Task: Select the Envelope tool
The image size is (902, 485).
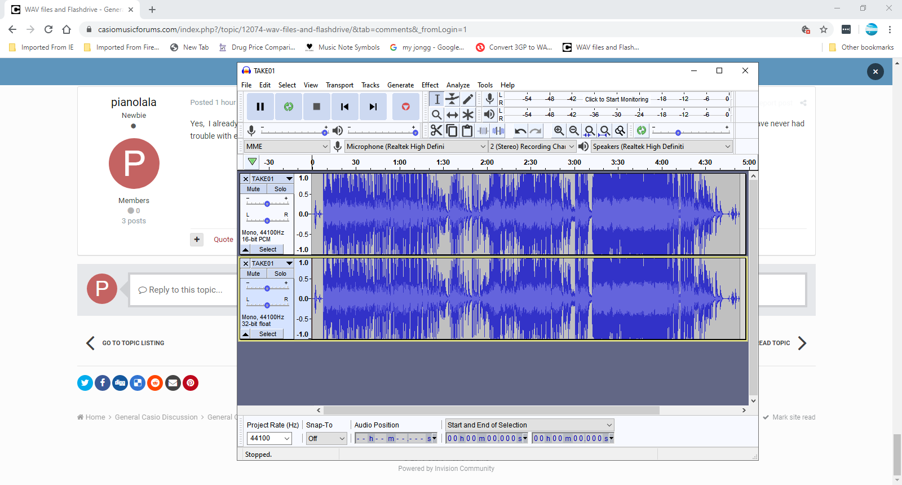Action: [452, 99]
